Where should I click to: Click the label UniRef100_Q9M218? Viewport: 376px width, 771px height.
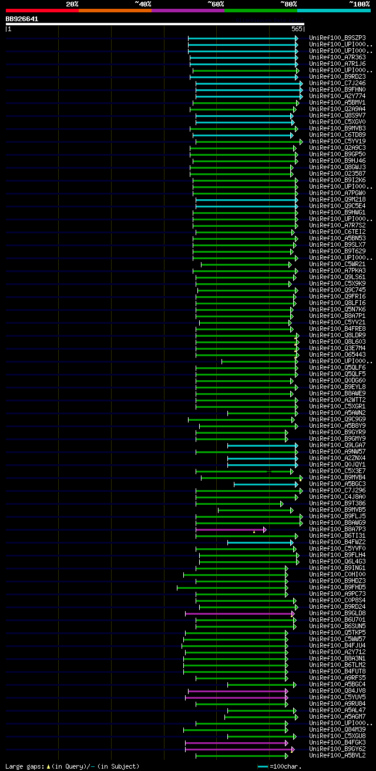337,200
